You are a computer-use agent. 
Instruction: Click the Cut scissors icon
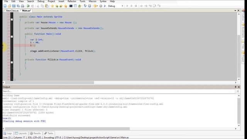click(x=38, y=6)
